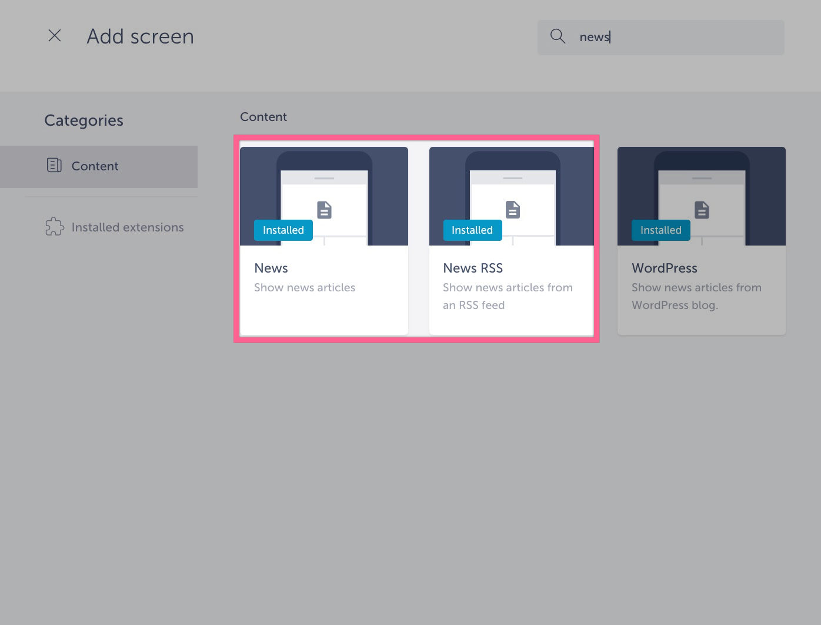The height and width of the screenshot is (625, 821).
Task: Select the Content category label
Action: click(95, 166)
